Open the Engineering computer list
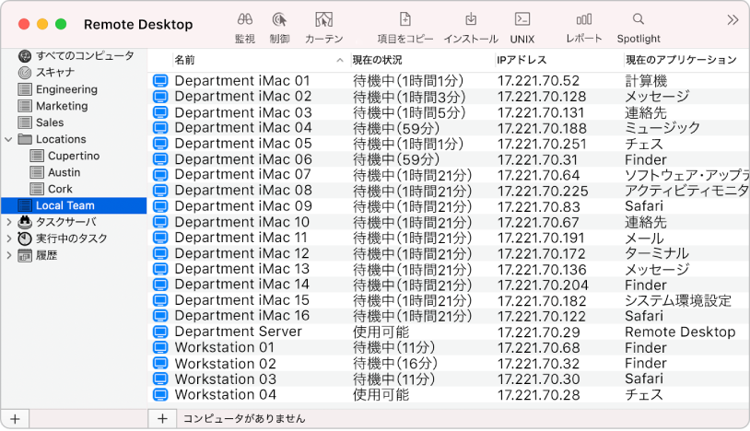 [66, 89]
